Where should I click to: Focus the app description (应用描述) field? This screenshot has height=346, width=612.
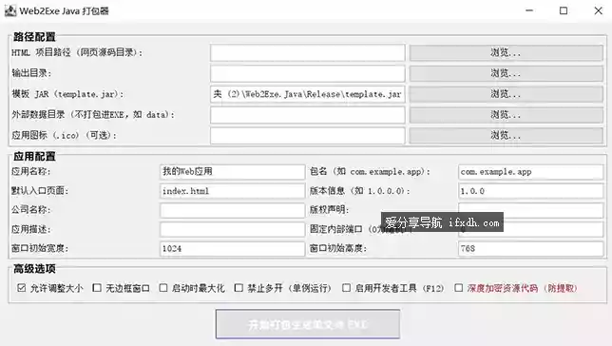[232, 229]
